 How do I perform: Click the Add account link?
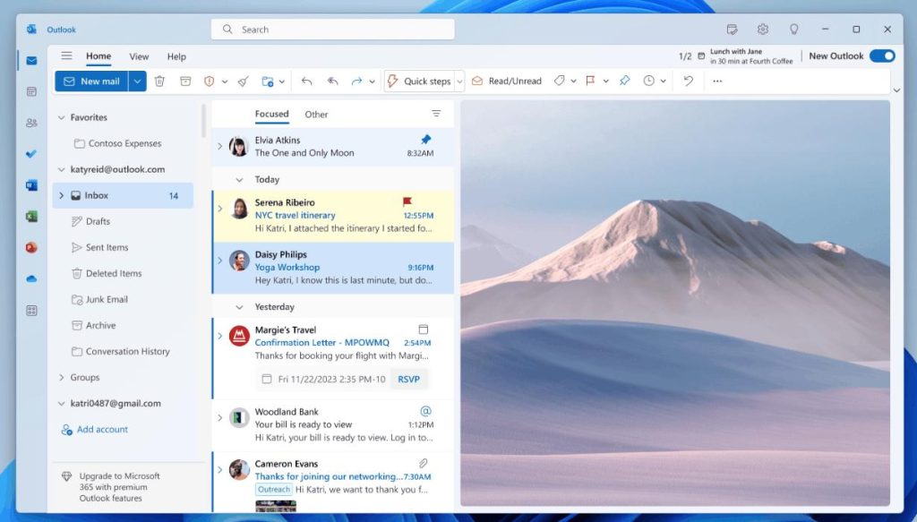click(101, 429)
